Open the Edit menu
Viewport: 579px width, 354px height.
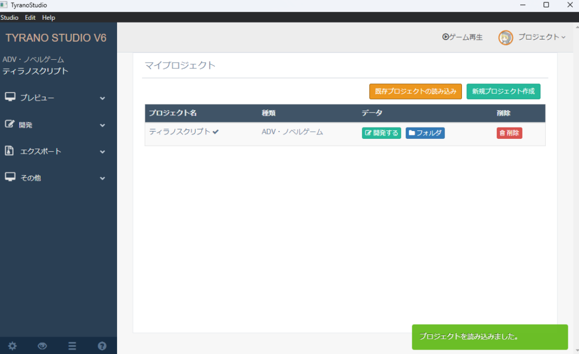point(30,18)
